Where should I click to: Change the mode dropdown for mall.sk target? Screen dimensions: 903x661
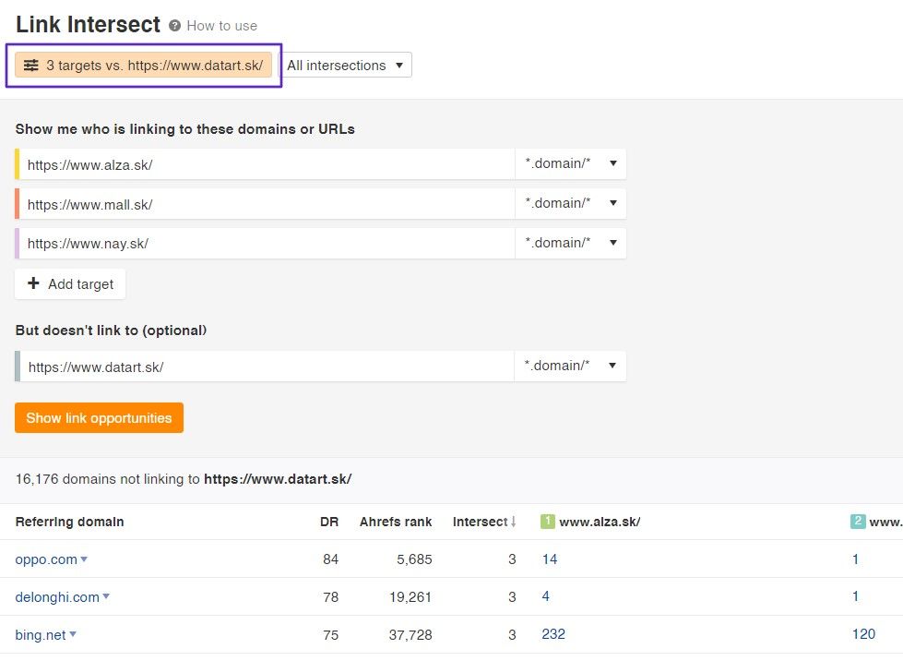(570, 203)
